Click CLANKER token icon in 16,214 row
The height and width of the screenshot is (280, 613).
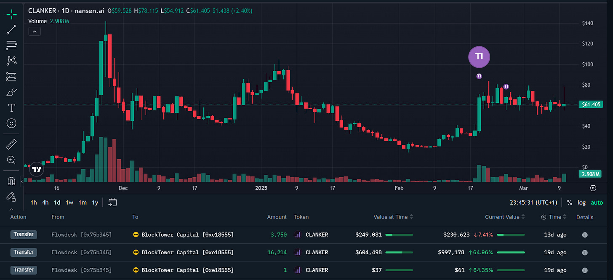[x=298, y=253]
